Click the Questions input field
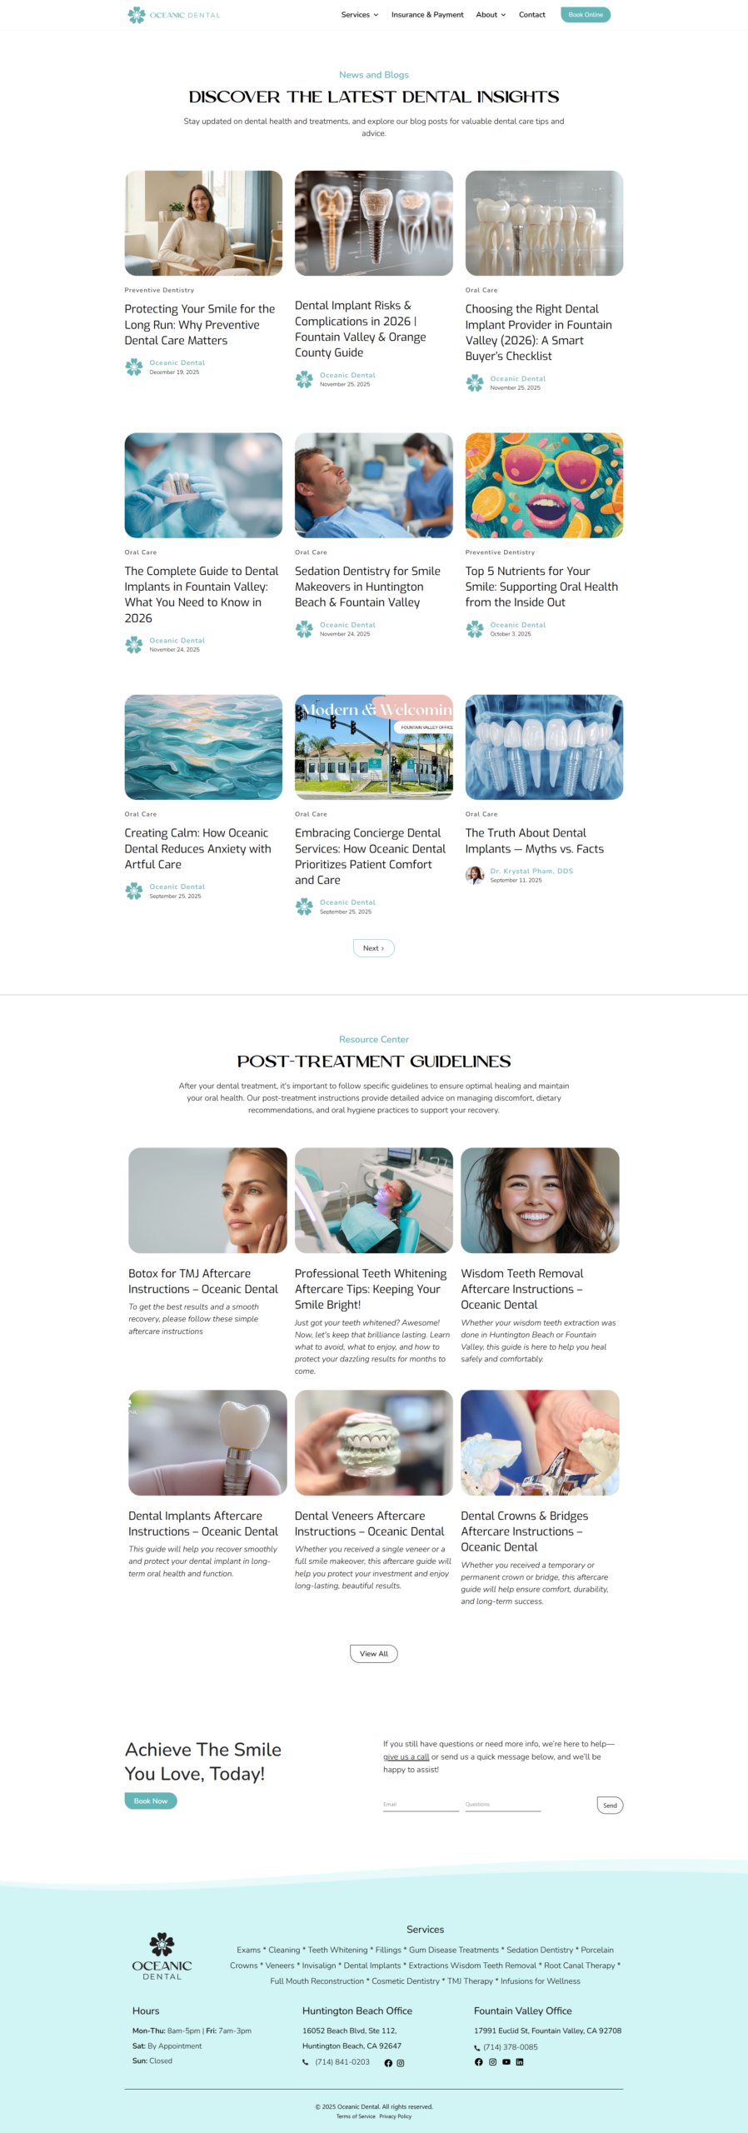 coord(503,1805)
